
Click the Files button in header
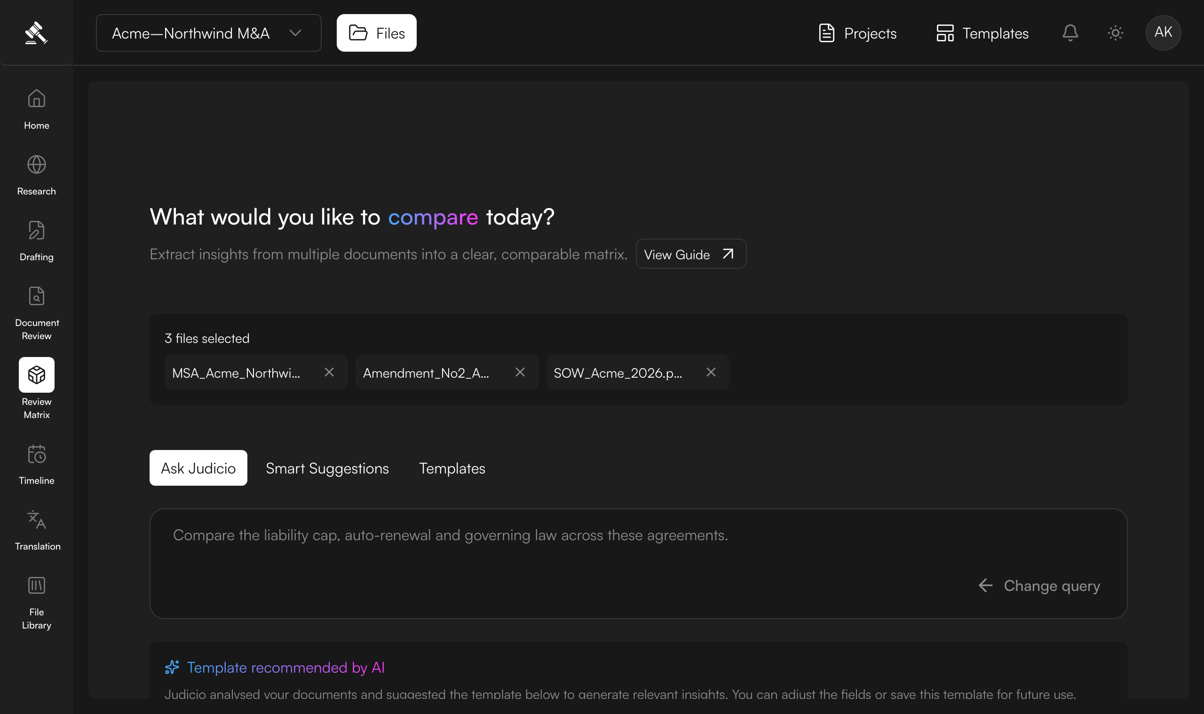pyautogui.click(x=377, y=33)
